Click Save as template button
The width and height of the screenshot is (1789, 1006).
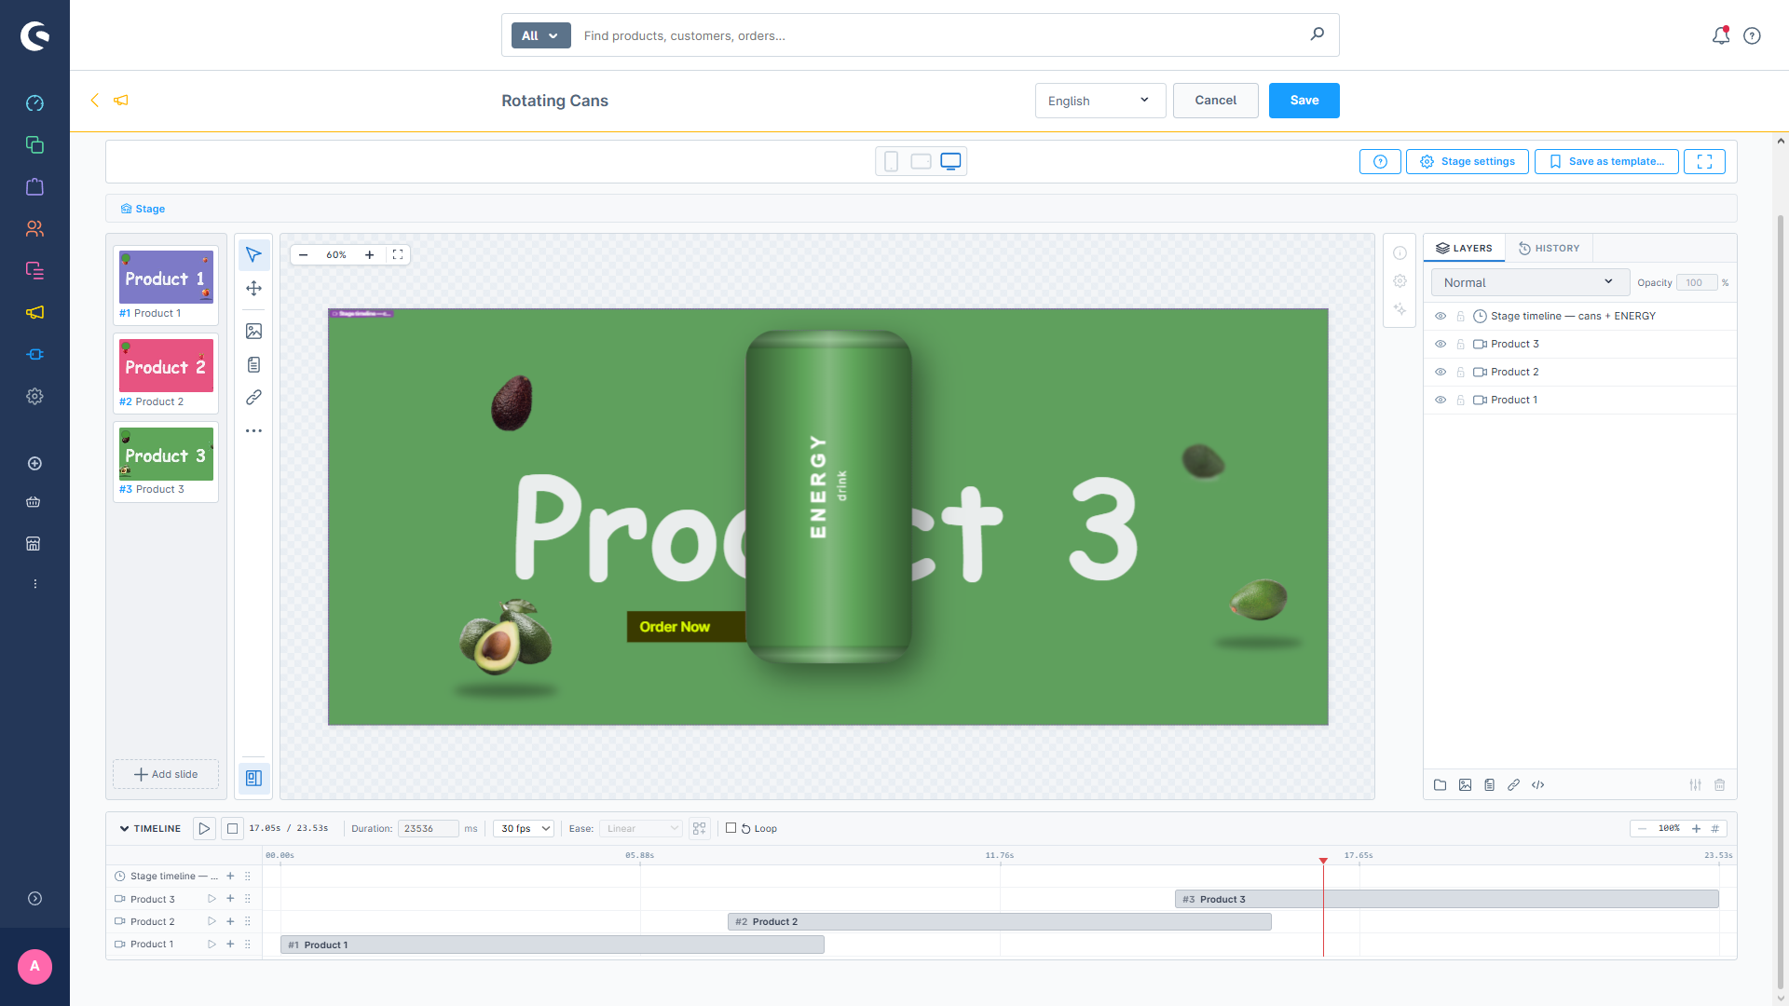[x=1606, y=161]
